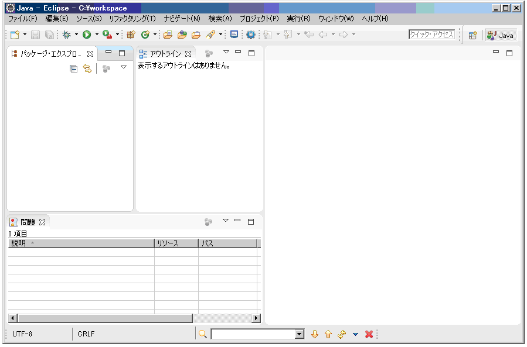This screenshot has width=527, height=347.
Task: Maximize the Problems view panel
Action: [251, 222]
